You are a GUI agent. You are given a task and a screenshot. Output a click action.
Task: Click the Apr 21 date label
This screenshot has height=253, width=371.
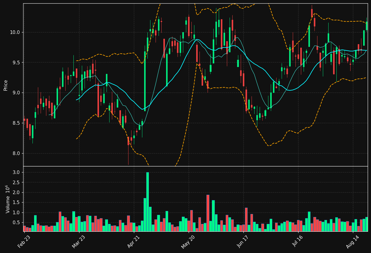pyautogui.click(x=134, y=242)
